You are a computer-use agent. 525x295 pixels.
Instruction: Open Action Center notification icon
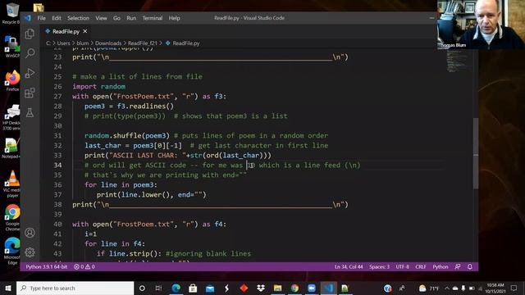coord(514,288)
